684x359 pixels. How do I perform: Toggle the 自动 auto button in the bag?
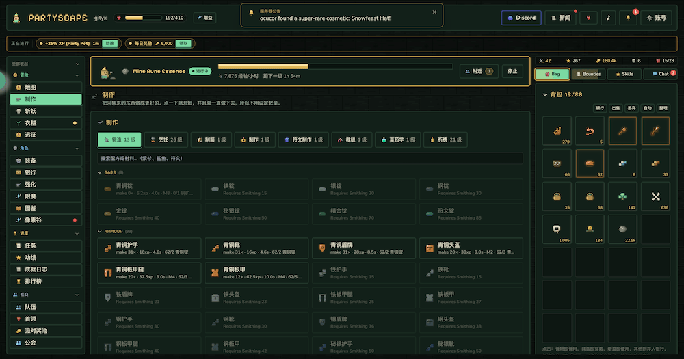(647, 108)
